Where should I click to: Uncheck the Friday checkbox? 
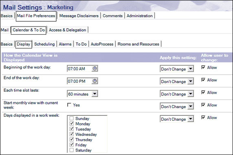72,145
